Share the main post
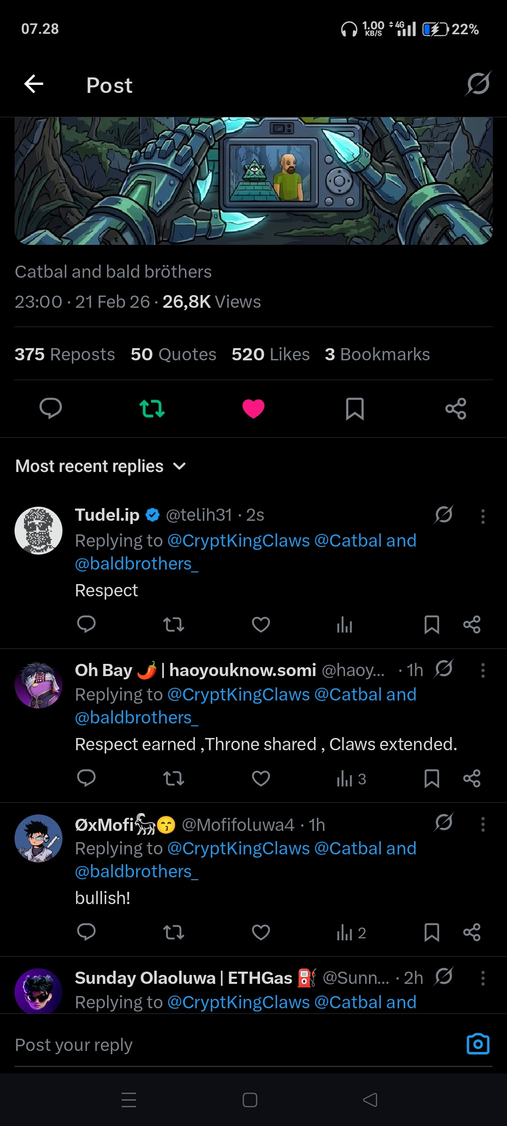The image size is (507, 1126). coord(456,408)
